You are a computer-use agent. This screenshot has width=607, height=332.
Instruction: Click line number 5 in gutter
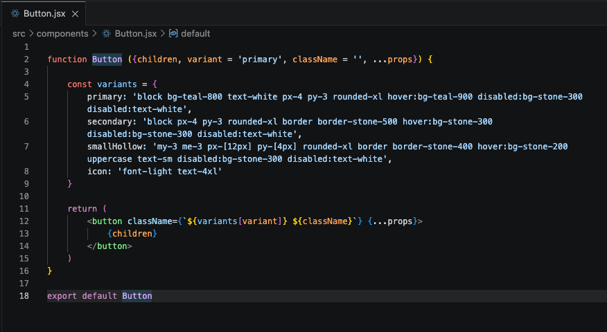coord(26,97)
